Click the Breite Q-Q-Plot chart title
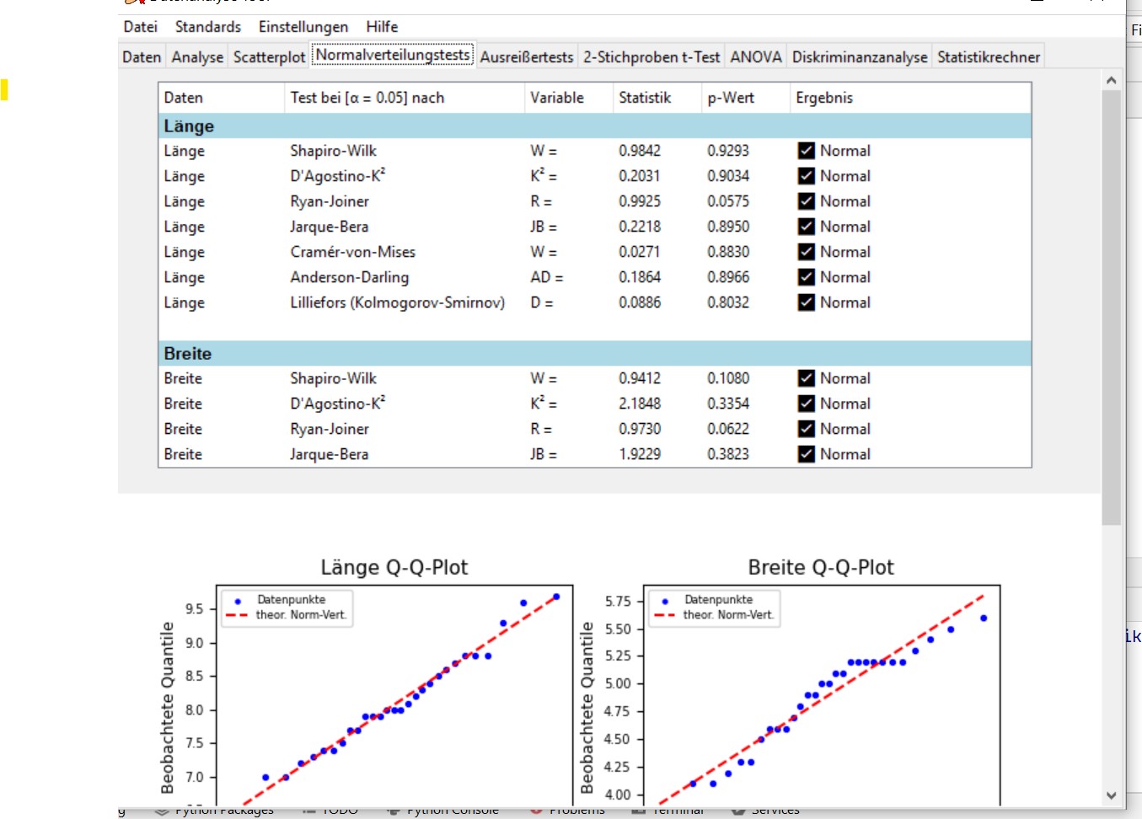This screenshot has width=1142, height=819. click(x=821, y=567)
